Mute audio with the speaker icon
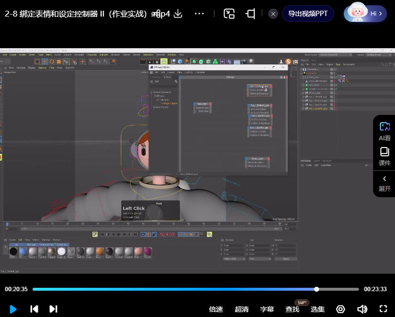This screenshot has height=317, width=395. click(362, 309)
